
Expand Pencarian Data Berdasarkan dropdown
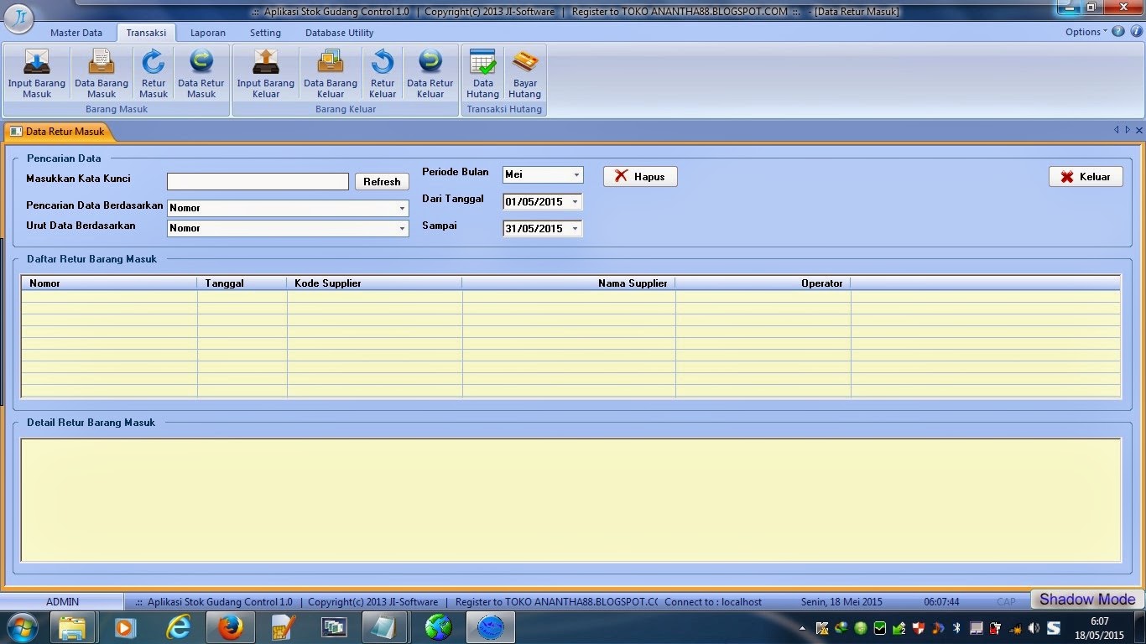[402, 208]
